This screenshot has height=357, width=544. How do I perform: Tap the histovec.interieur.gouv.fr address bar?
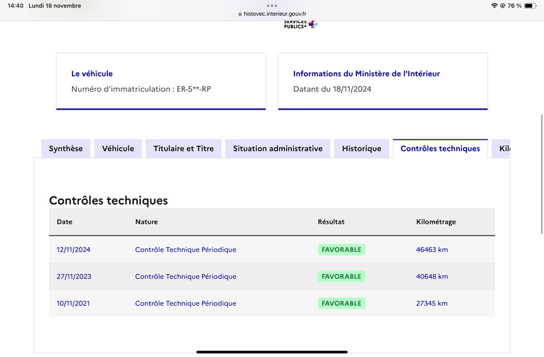272,14
